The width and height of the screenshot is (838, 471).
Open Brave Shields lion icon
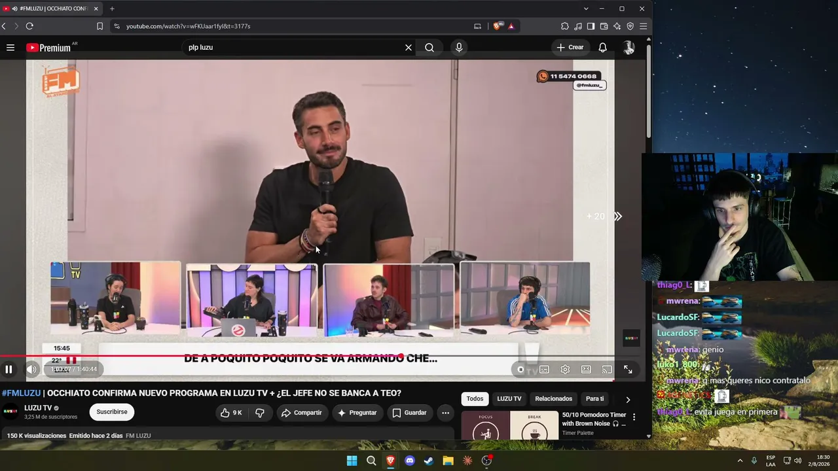[x=498, y=26]
